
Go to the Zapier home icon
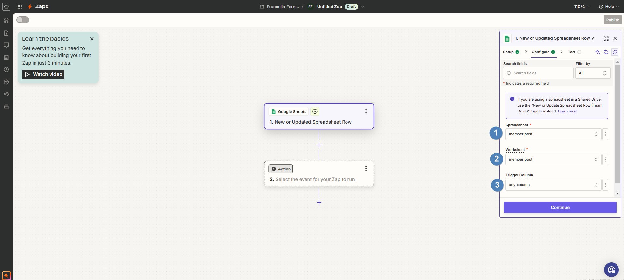[x=6, y=7]
